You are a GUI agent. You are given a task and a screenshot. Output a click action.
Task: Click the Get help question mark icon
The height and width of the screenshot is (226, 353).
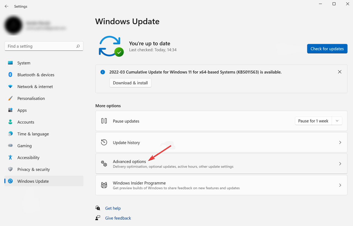tap(98, 208)
